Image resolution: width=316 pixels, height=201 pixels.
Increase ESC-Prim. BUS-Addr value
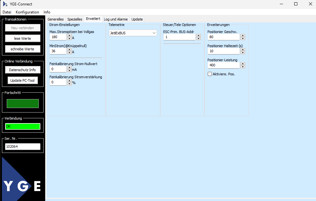(198, 36)
